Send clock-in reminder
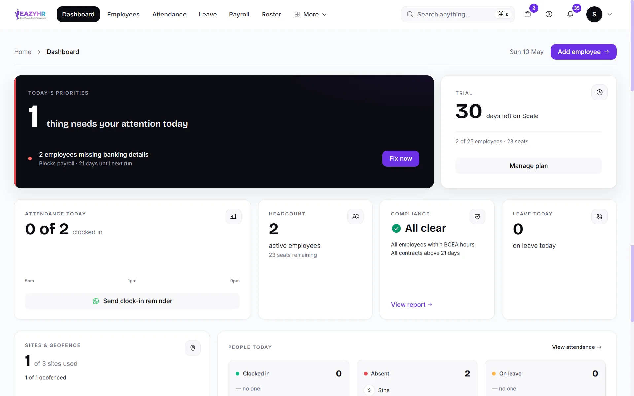This screenshot has width=634, height=396. pyautogui.click(x=132, y=301)
